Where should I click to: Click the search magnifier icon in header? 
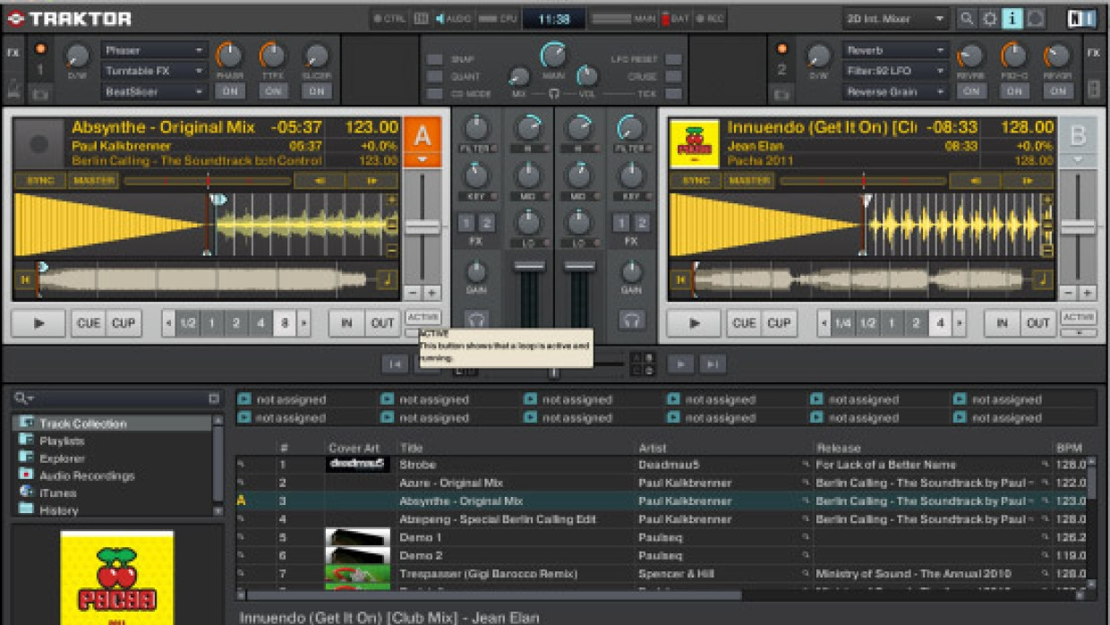(967, 19)
